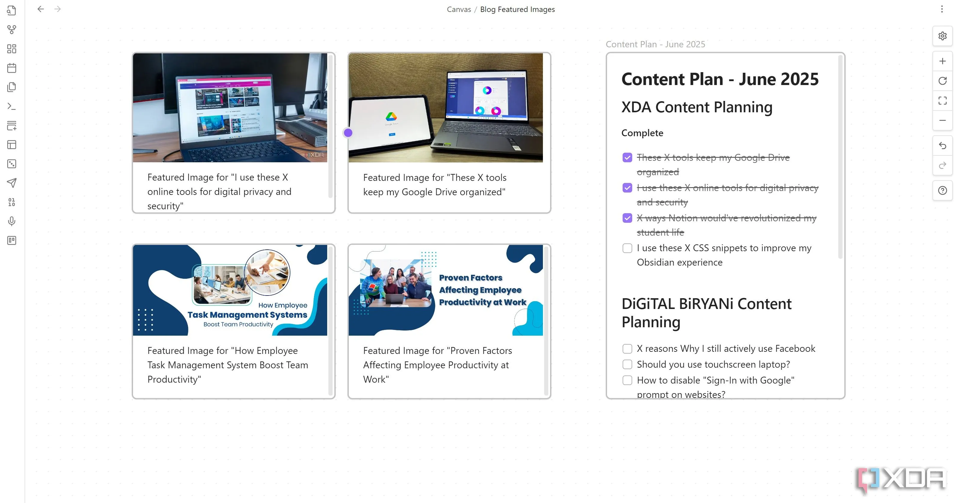Open the graph view icon

pyautogui.click(x=12, y=30)
